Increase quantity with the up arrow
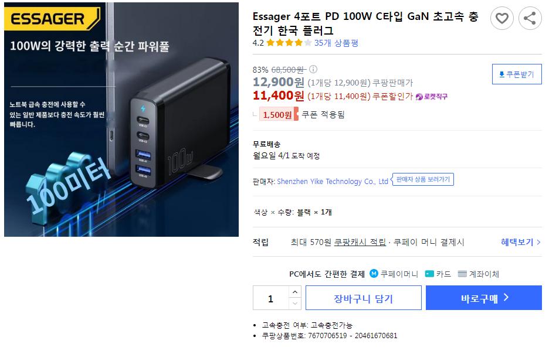The width and height of the screenshot is (549, 361). coord(295,292)
